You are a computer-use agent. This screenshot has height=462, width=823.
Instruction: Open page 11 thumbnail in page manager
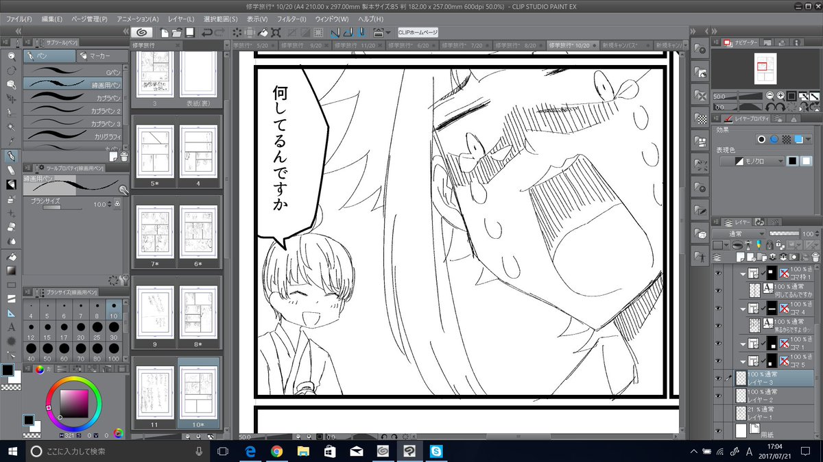click(x=154, y=392)
